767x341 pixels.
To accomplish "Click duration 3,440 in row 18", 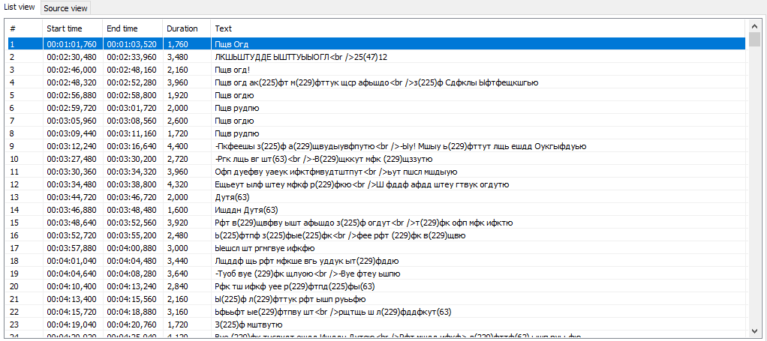I will pos(177,260).
